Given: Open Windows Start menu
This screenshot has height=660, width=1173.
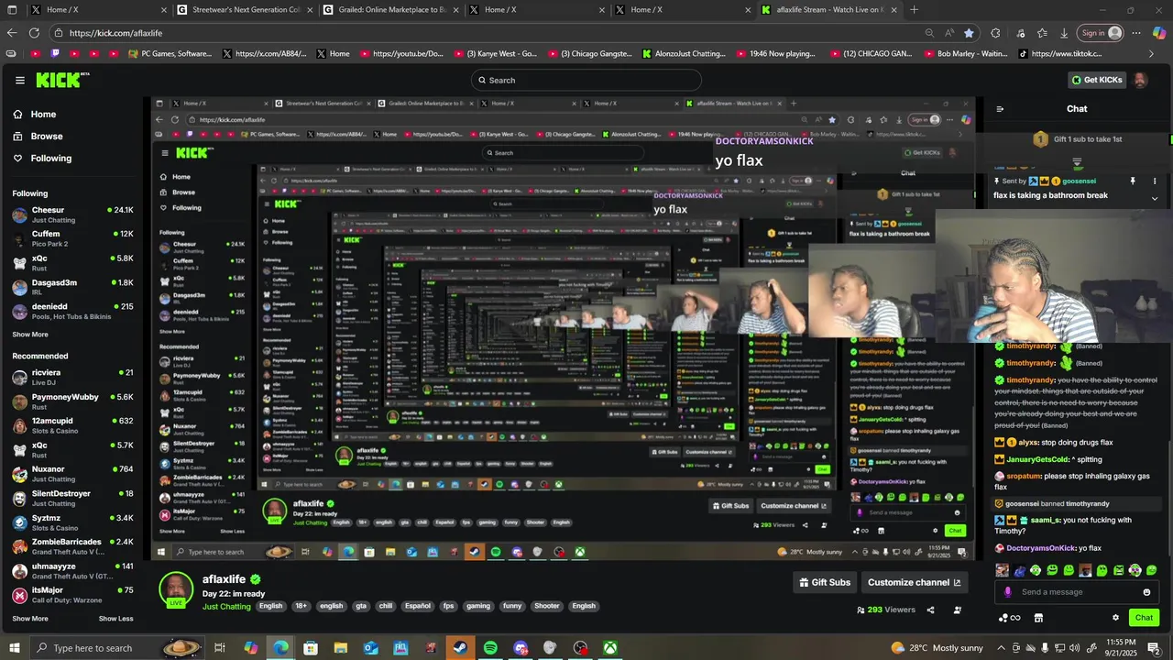Looking at the screenshot, I should pyautogui.click(x=14, y=648).
